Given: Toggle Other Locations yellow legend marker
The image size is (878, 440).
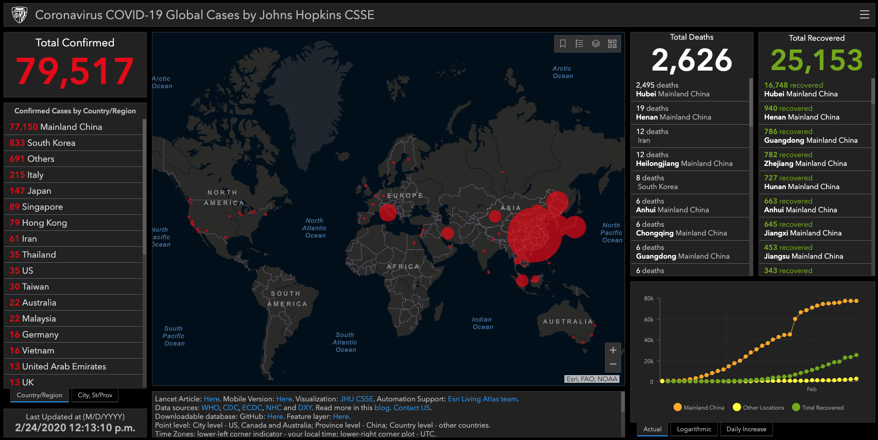Looking at the screenshot, I should click(x=737, y=407).
